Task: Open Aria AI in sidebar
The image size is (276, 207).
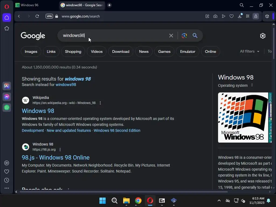Action: pyautogui.click(x=7, y=86)
